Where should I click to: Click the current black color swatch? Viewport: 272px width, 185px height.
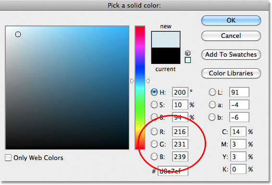pos(166,55)
